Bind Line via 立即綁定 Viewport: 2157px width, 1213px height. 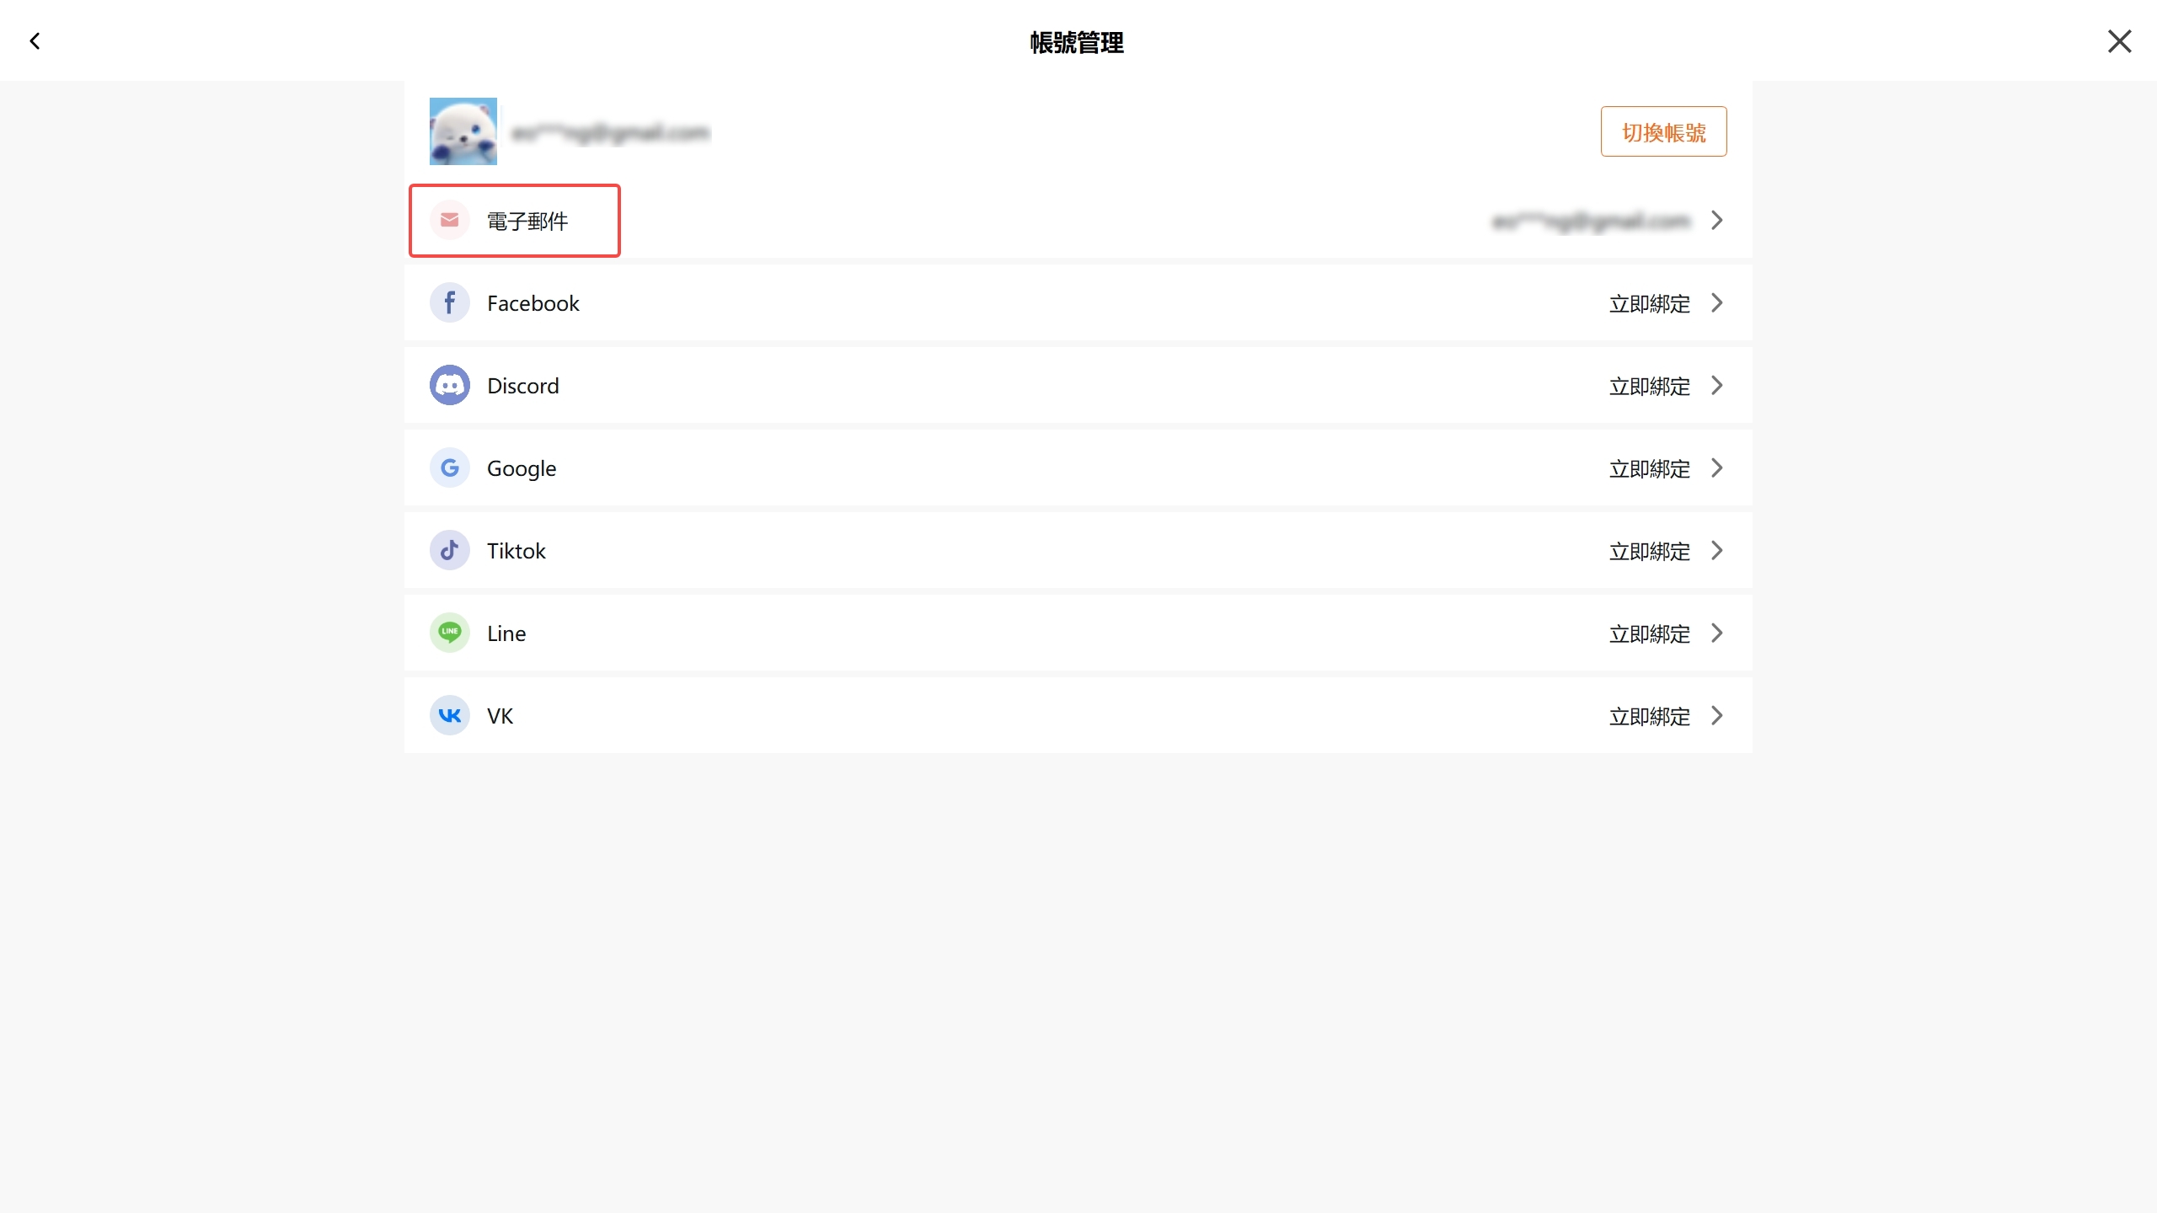1649,633
